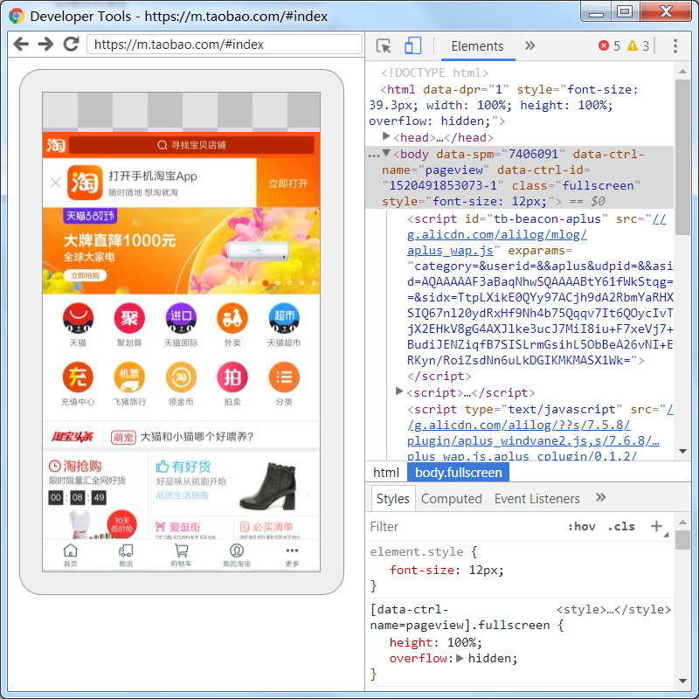The image size is (699, 699).
Task: Open the Tmall (天猫) icon
Action: [x=78, y=318]
